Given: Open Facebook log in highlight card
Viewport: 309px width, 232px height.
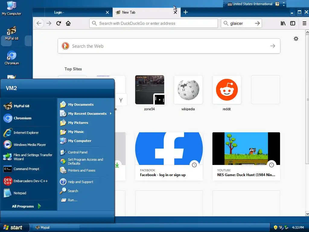Looking at the screenshot, I should click(x=169, y=156).
